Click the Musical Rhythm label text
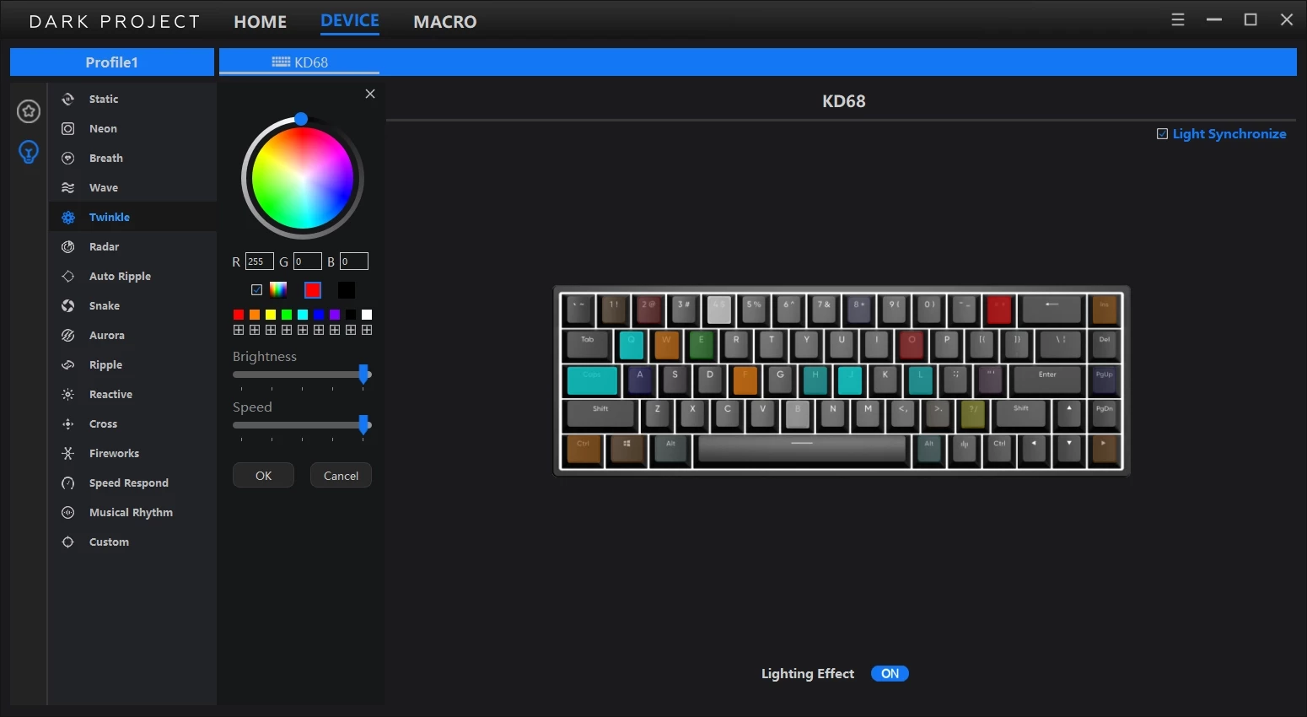The height and width of the screenshot is (717, 1307). click(131, 512)
